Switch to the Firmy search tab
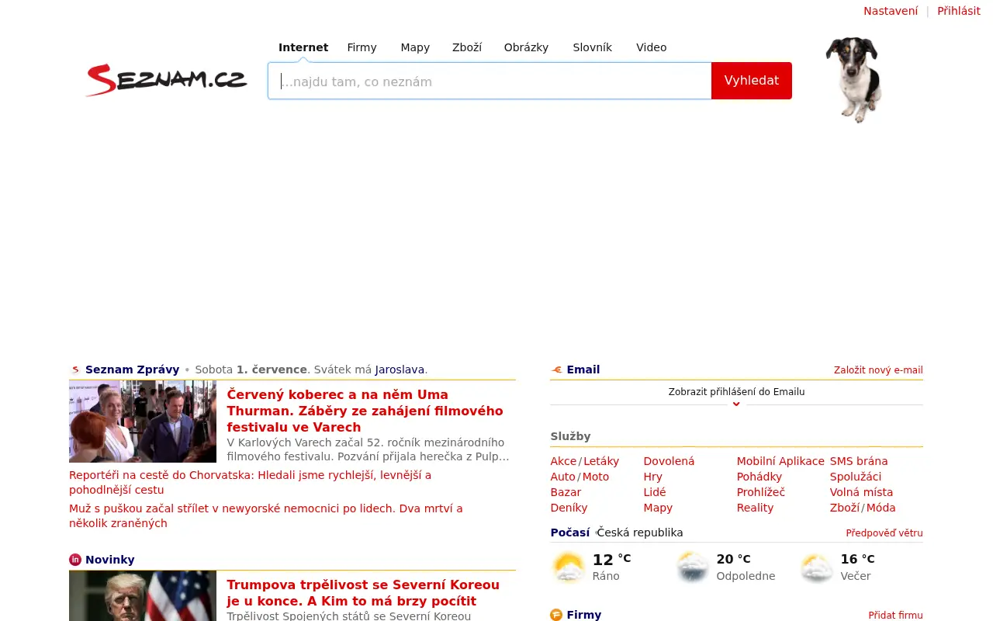Image resolution: width=993 pixels, height=621 pixels. point(362,47)
